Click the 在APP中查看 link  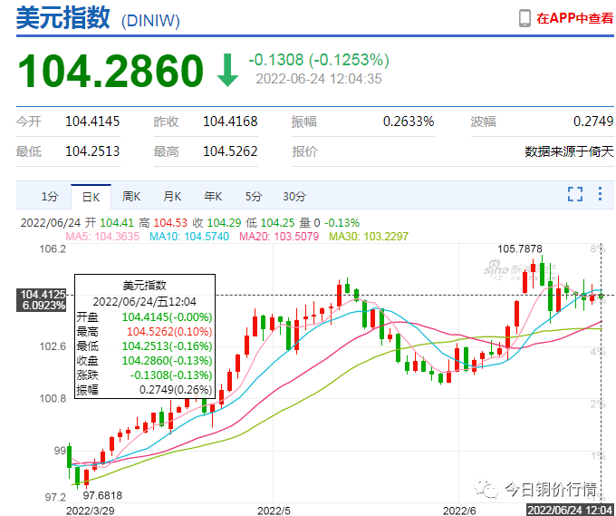tap(574, 18)
